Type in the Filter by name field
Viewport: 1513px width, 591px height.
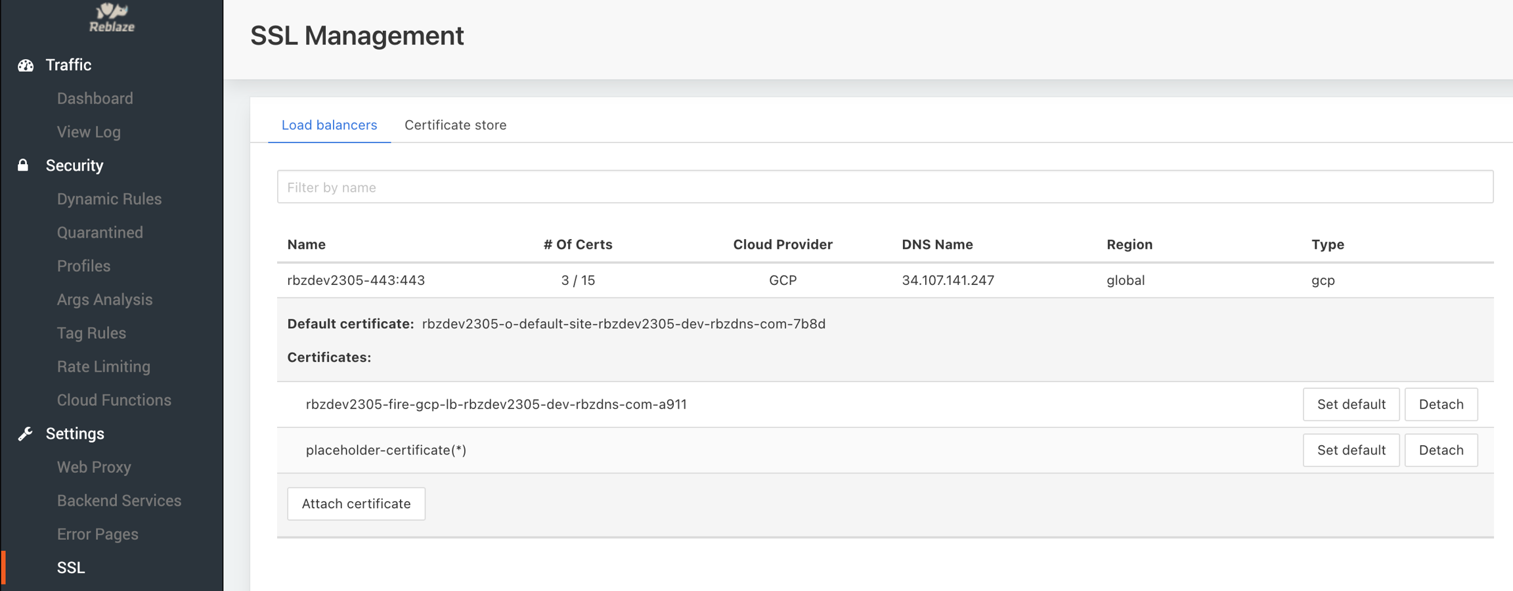pyautogui.click(x=885, y=187)
